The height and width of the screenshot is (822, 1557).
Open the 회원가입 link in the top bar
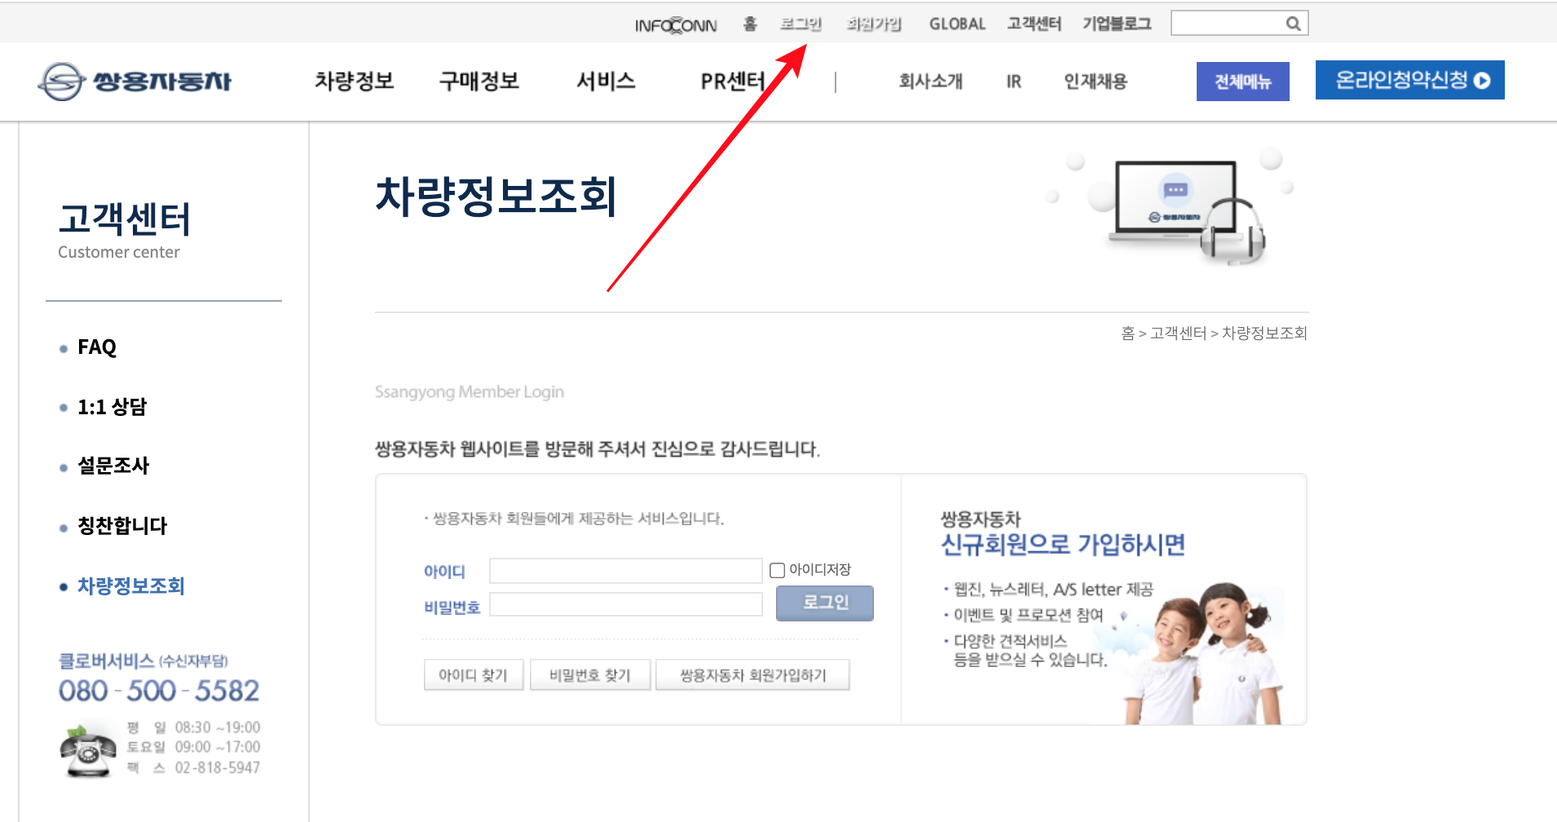tap(874, 24)
